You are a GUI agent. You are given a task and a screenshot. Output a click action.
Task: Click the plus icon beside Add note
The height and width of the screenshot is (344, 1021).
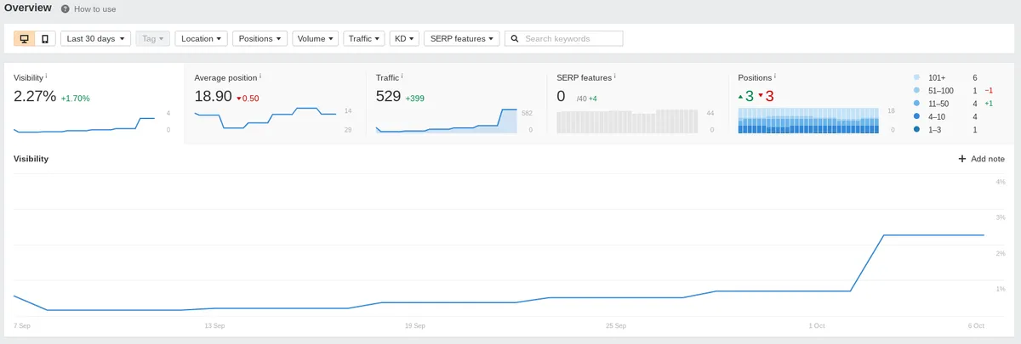pyautogui.click(x=962, y=159)
